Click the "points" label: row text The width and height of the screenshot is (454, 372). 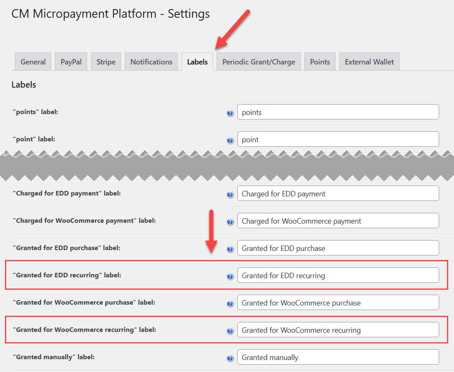tap(35, 112)
